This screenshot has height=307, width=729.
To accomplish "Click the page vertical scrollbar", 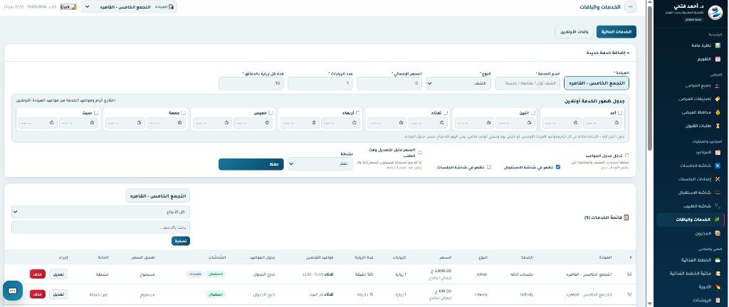I will (649, 79).
